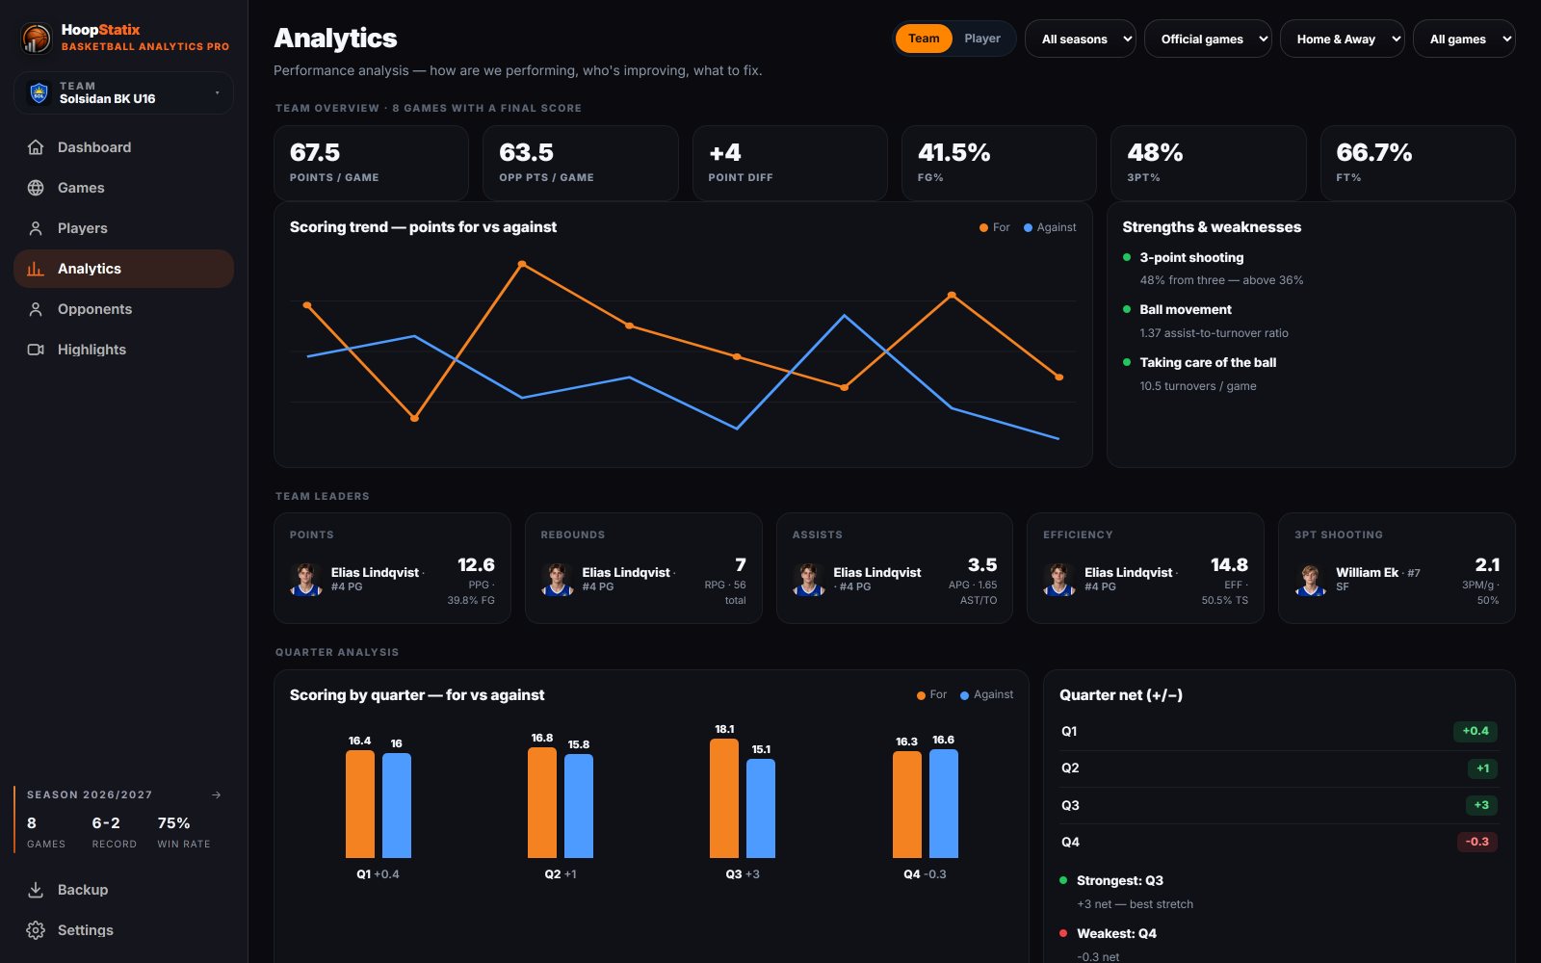Click the Strongest: Q3 text
1541x963 pixels.
click(x=1119, y=880)
